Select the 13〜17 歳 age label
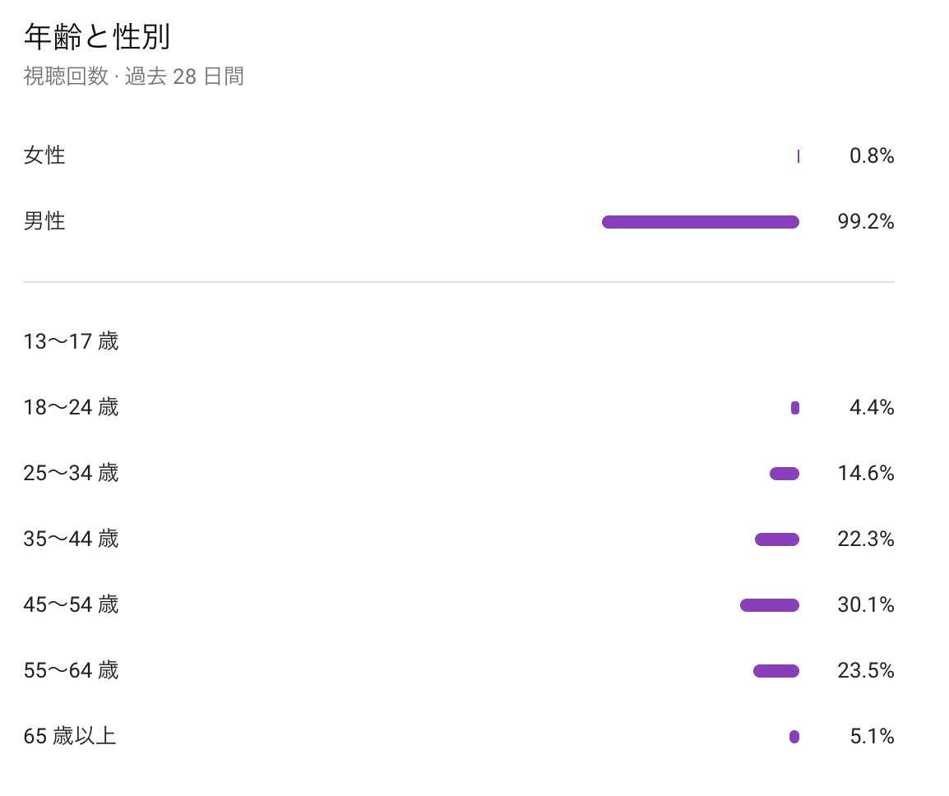949x796 pixels. coord(71,341)
